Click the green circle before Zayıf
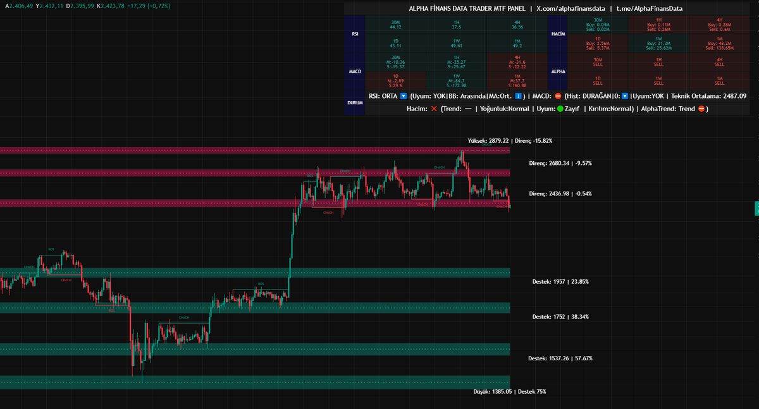759x409 pixels. tap(560, 109)
